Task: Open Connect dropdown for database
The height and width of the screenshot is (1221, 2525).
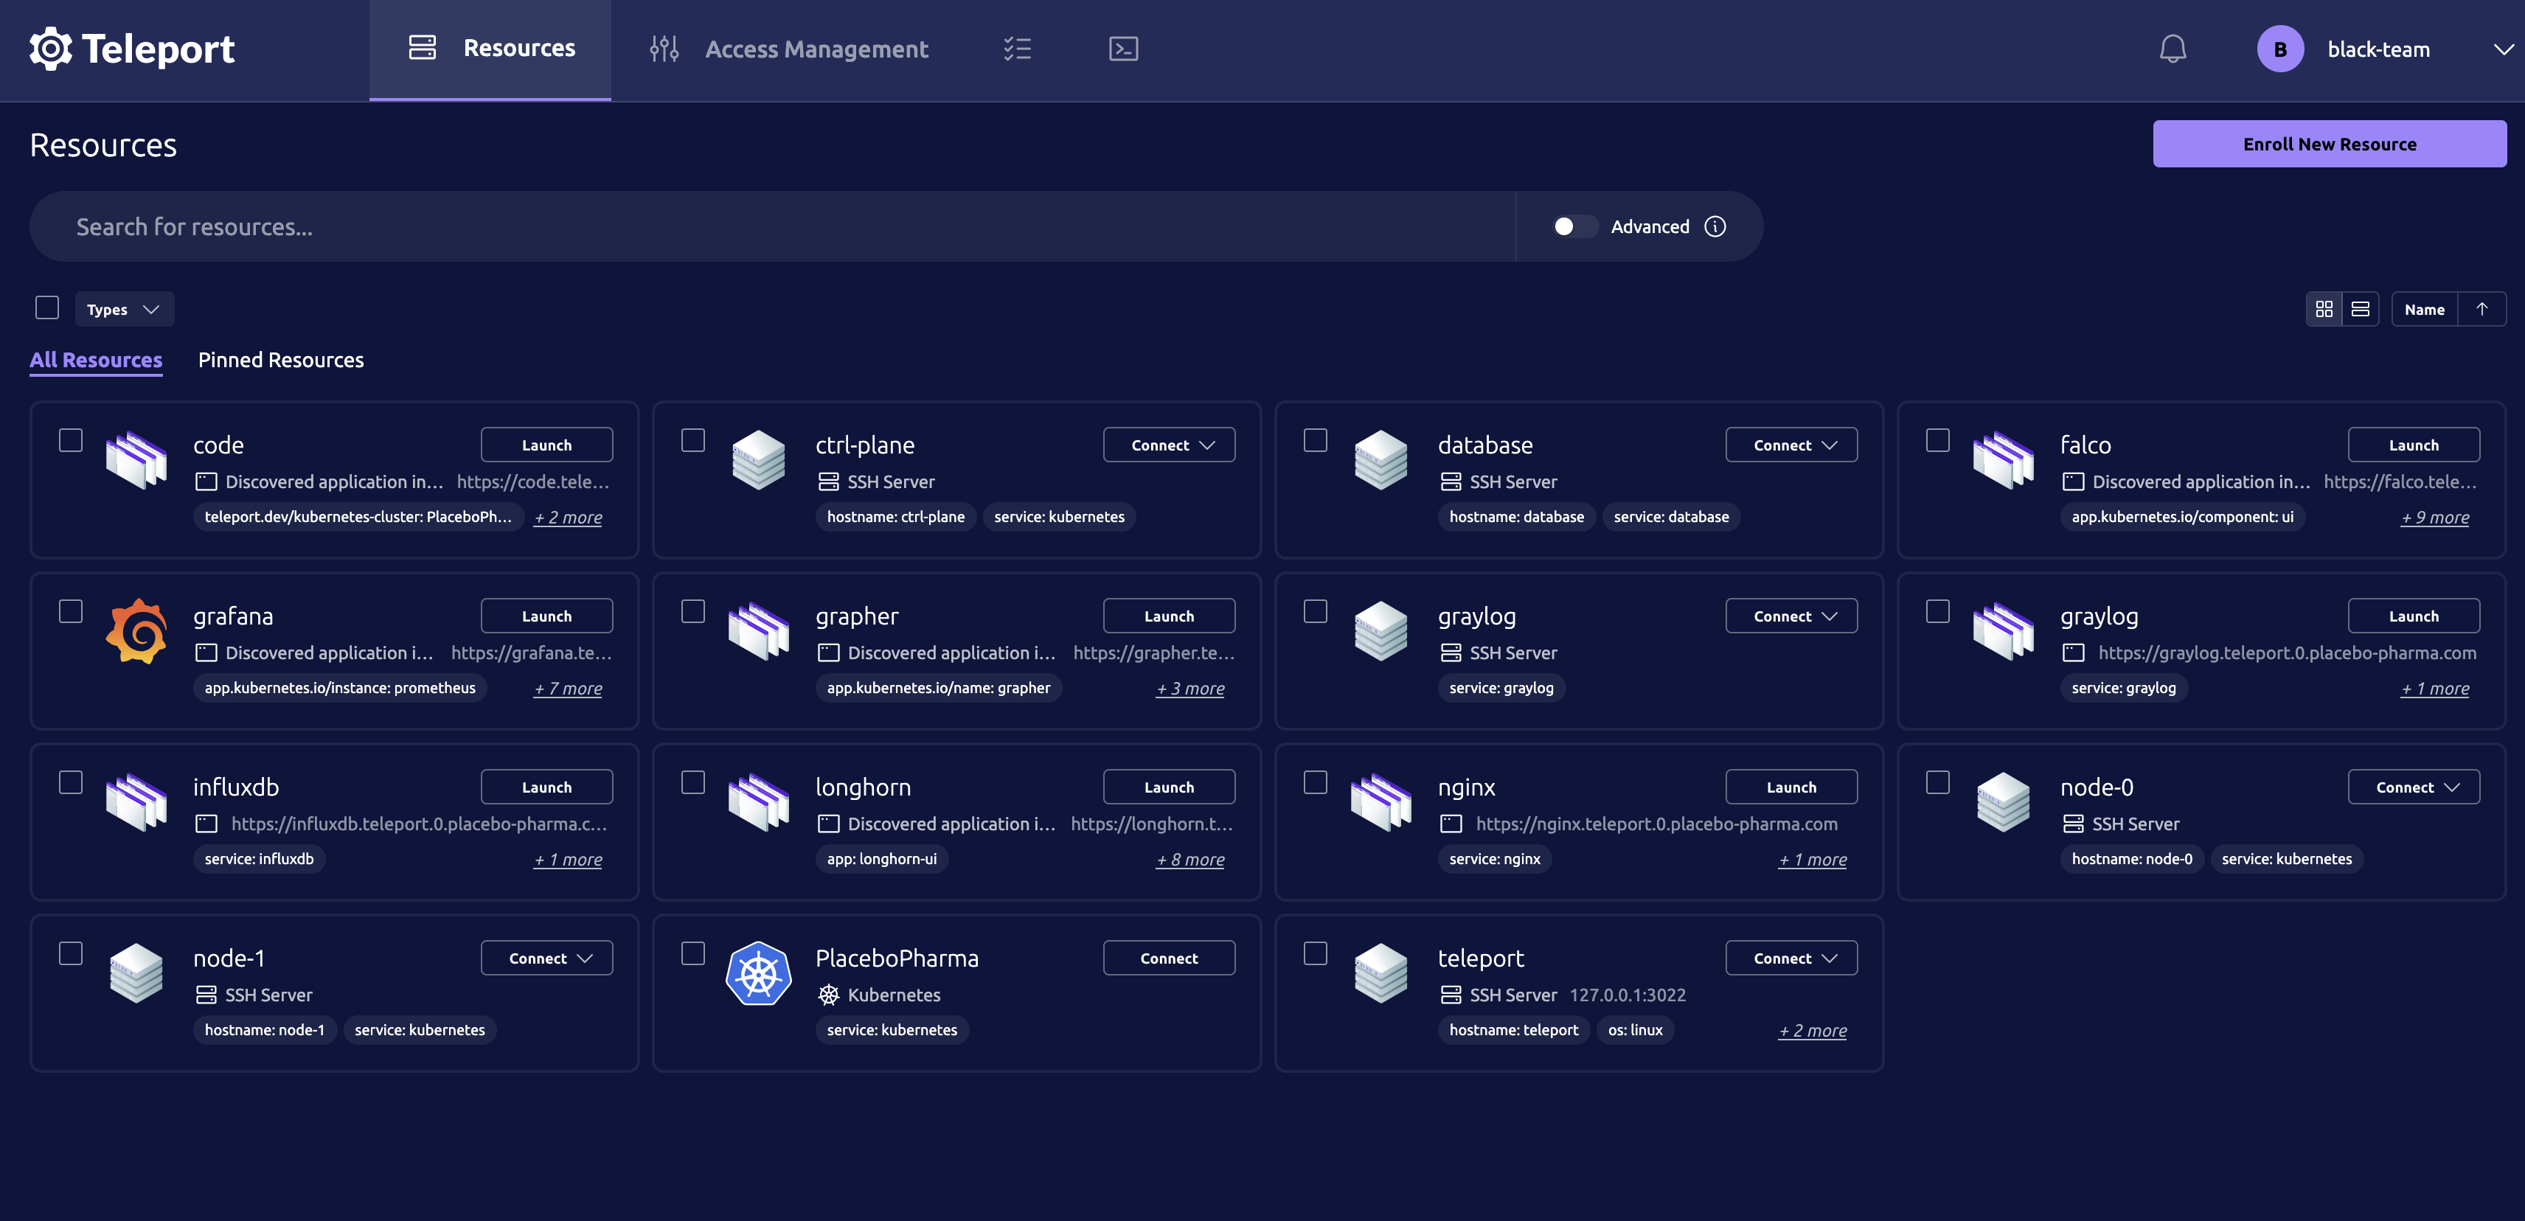Action: [x=1791, y=445]
